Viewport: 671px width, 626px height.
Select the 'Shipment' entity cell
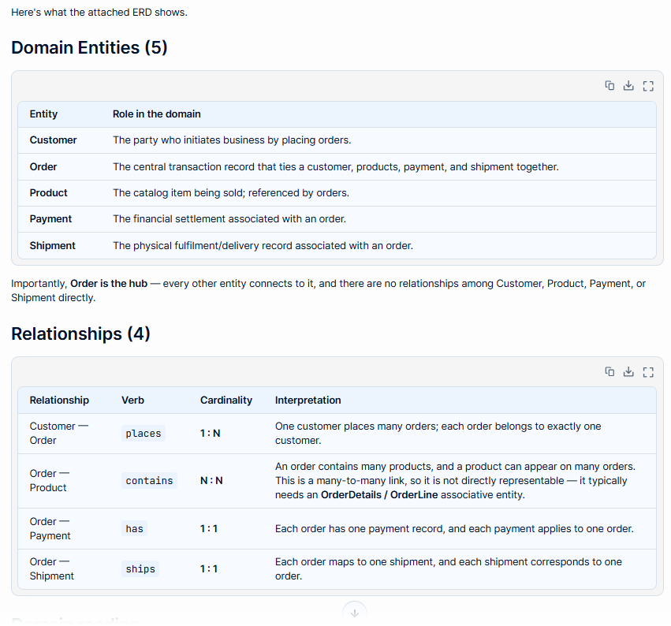[52, 246]
